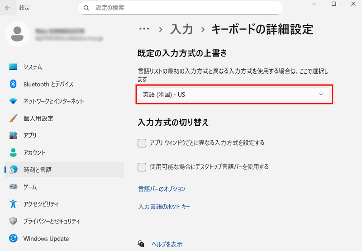Click the breadcrumb ellipsis to show parent pages
The width and height of the screenshot is (362, 251).
(x=144, y=29)
